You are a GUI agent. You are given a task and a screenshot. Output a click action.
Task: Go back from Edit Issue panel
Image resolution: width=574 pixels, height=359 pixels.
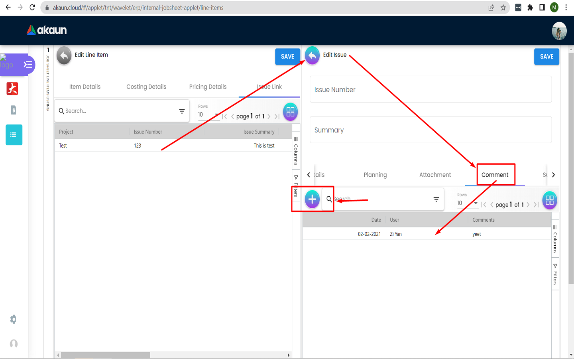(x=313, y=55)
